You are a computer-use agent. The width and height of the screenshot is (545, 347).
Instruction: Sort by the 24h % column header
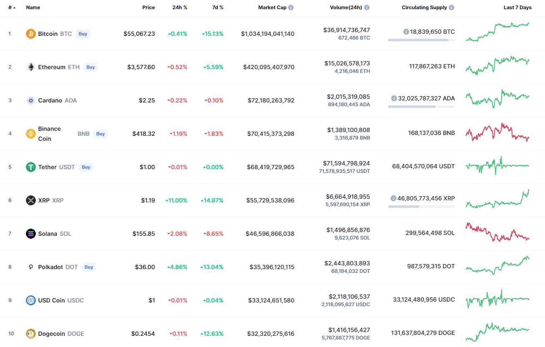point(180,7)
